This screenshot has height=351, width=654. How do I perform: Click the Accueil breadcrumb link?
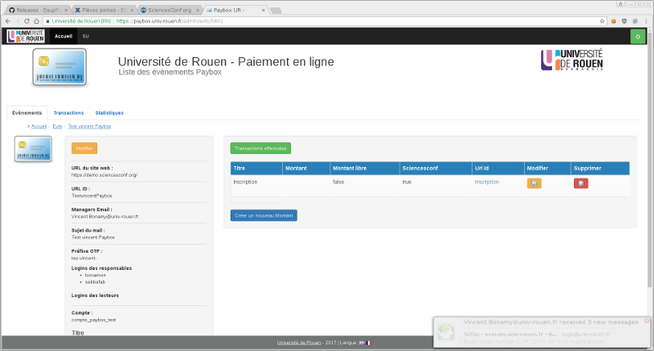pyautogui.click(x=39, y=127)
